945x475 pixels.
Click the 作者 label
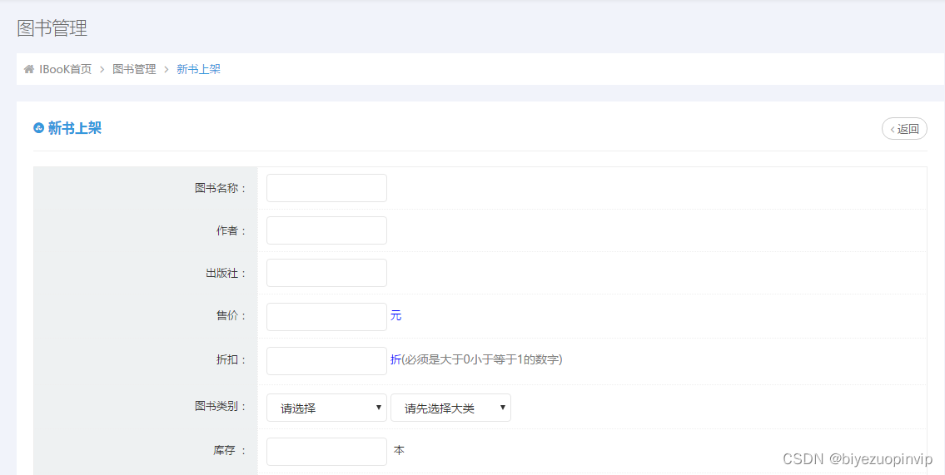pyautogui.click(x=231, y=230)
